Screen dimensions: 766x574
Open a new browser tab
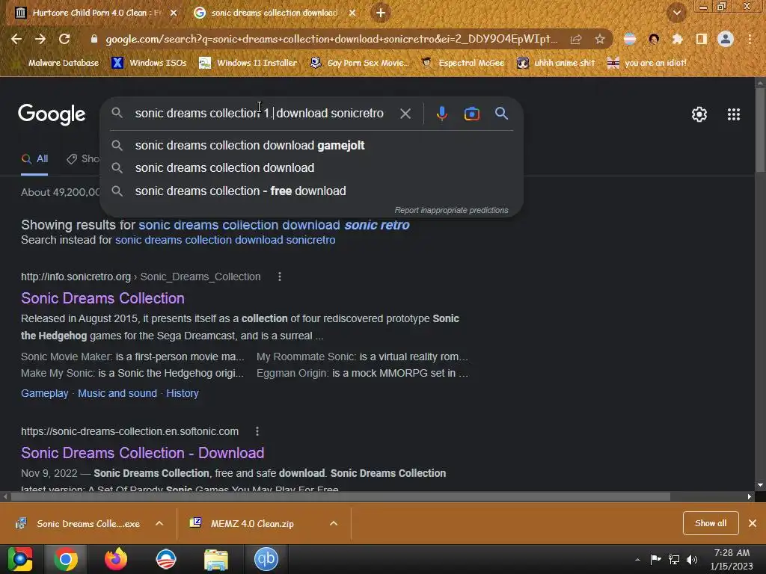click(x=381, y=13)
